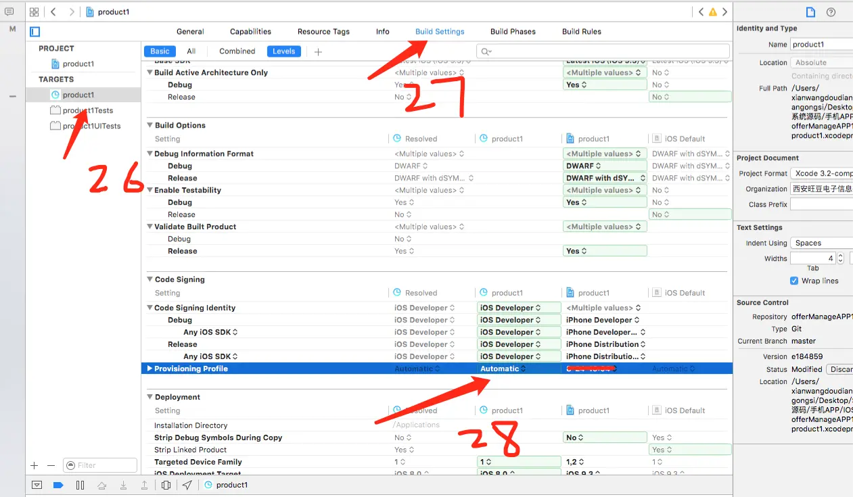Toggle the Wrap lines checkbox
The height and width of the screenshot is (497, 853).
[x=794, y=281]
